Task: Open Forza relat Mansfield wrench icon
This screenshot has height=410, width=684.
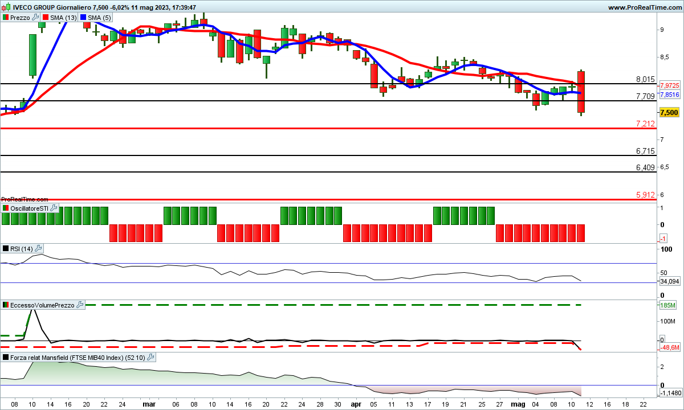Action: 150,358
